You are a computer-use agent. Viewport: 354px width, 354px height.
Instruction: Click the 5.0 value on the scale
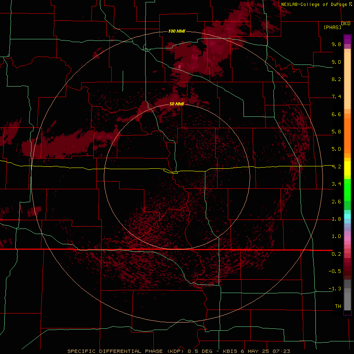(x=336, y=149)
